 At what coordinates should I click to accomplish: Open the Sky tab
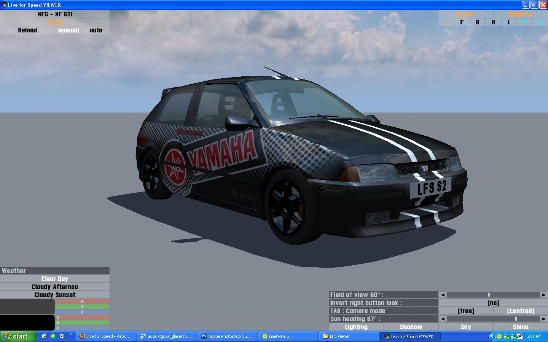click(466, 327)
